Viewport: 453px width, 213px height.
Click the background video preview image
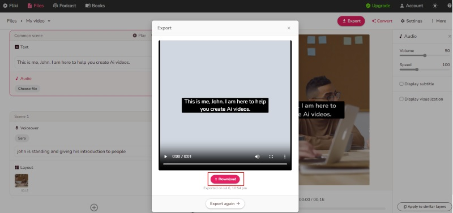point(334,110)
